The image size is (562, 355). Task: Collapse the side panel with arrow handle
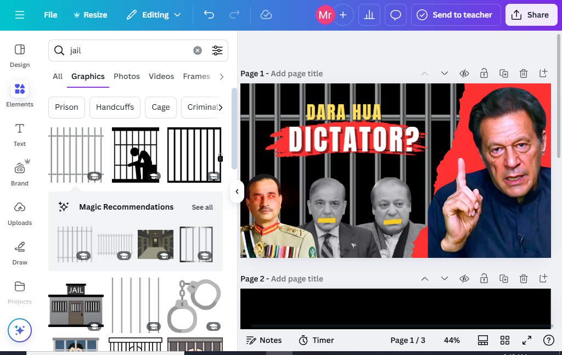pyautogui.click(x=237, y=191)
